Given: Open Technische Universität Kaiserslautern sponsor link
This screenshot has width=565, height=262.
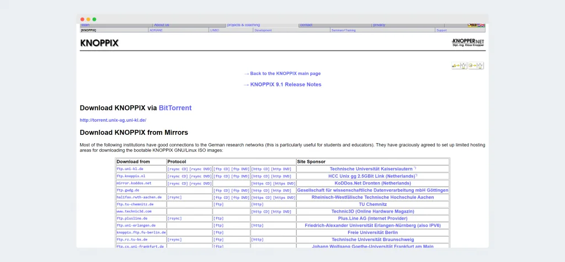Looking at the screenshot, I should tap(371, 169).
